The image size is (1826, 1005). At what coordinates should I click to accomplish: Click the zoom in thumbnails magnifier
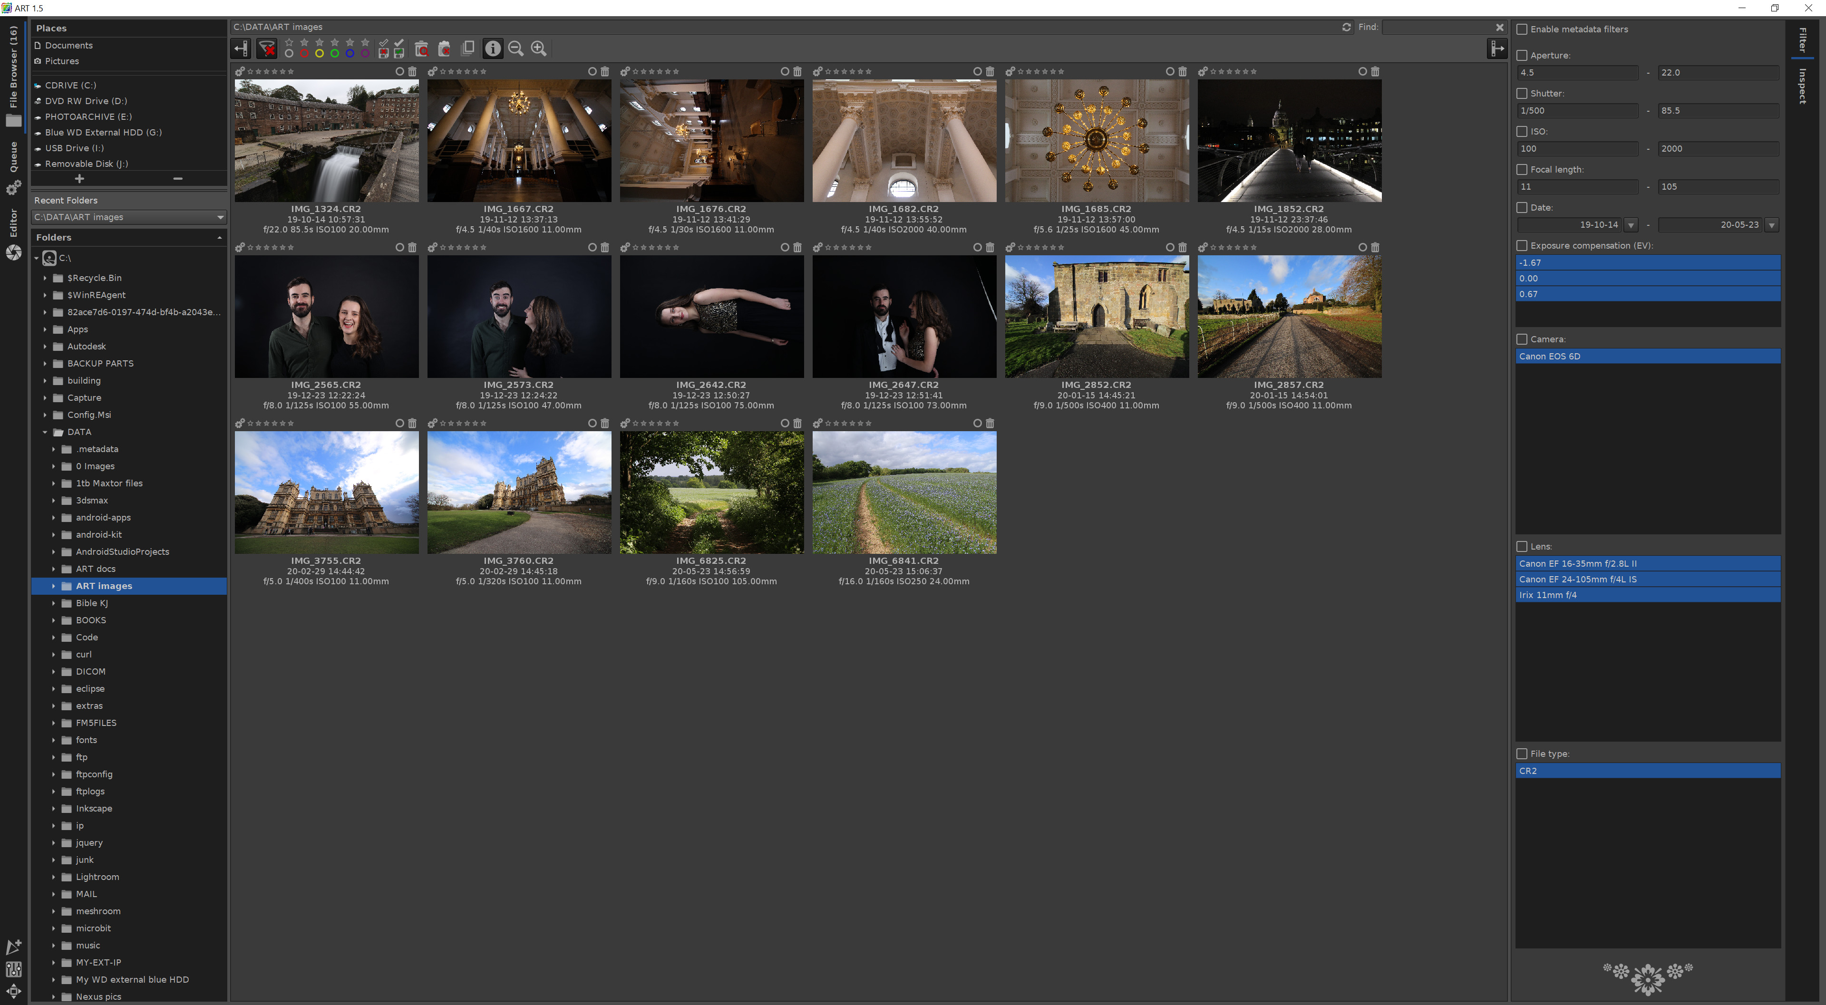pyautogui.click(x=539, y=48)
